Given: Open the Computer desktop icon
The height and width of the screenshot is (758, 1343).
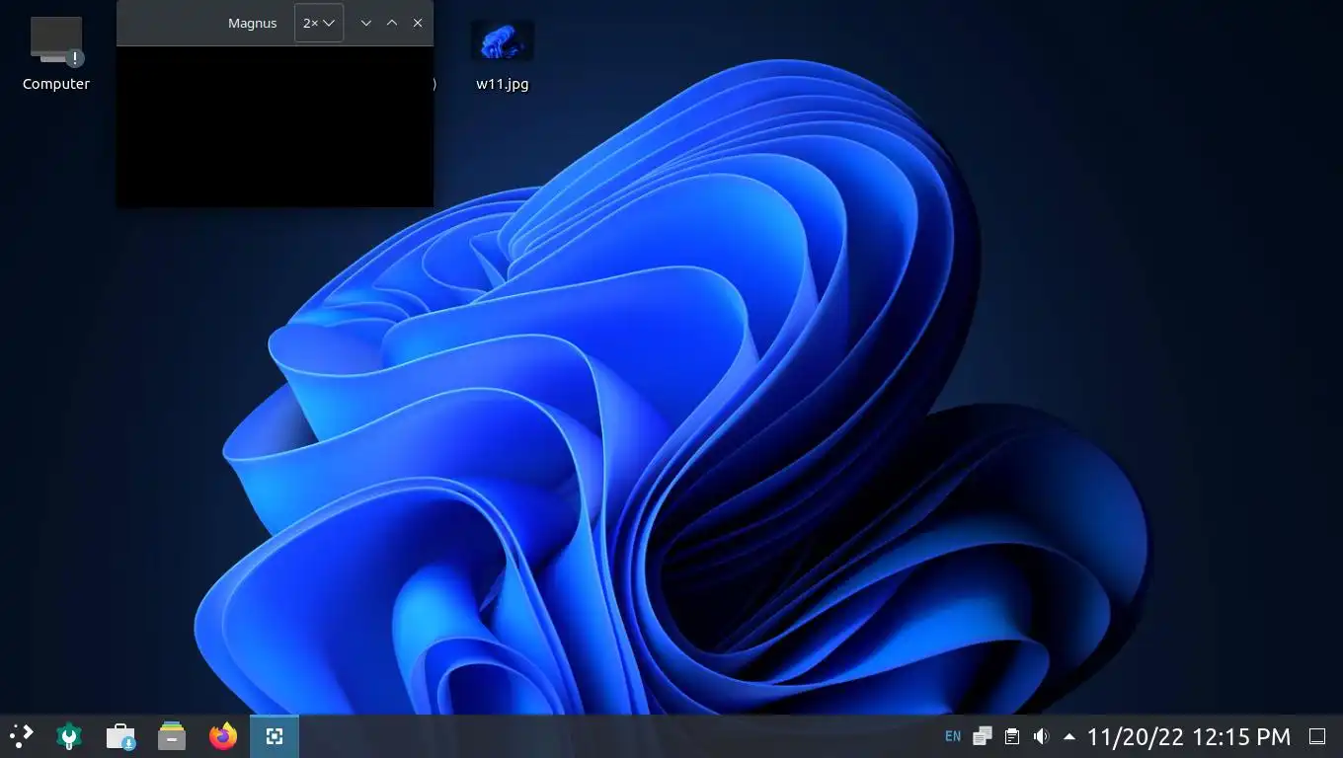Looking at the screenshot, I should pos(56,41).
